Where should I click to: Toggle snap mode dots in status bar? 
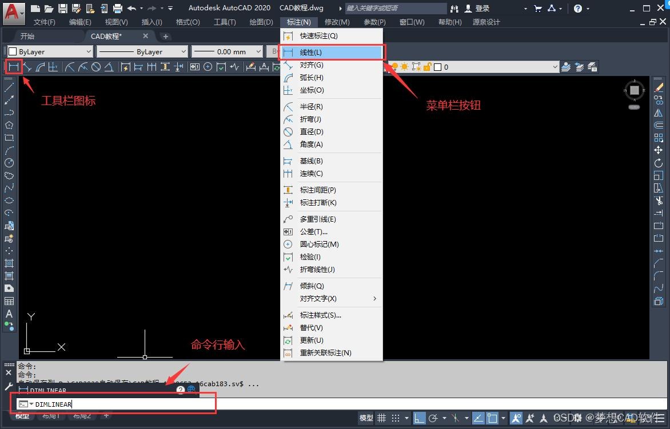pos(396,418)
